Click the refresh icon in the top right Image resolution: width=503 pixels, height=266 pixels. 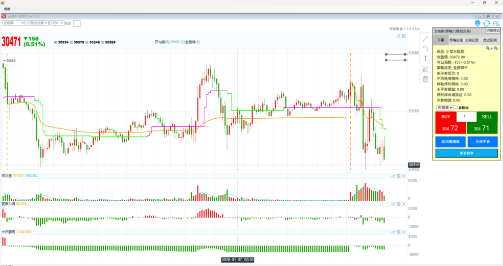tap(487, 23)
